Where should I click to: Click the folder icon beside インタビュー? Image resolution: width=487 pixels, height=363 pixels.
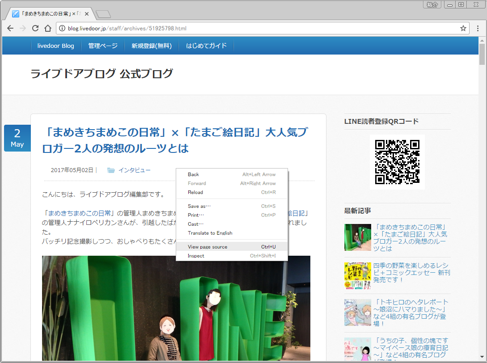(x=110, y=170)
